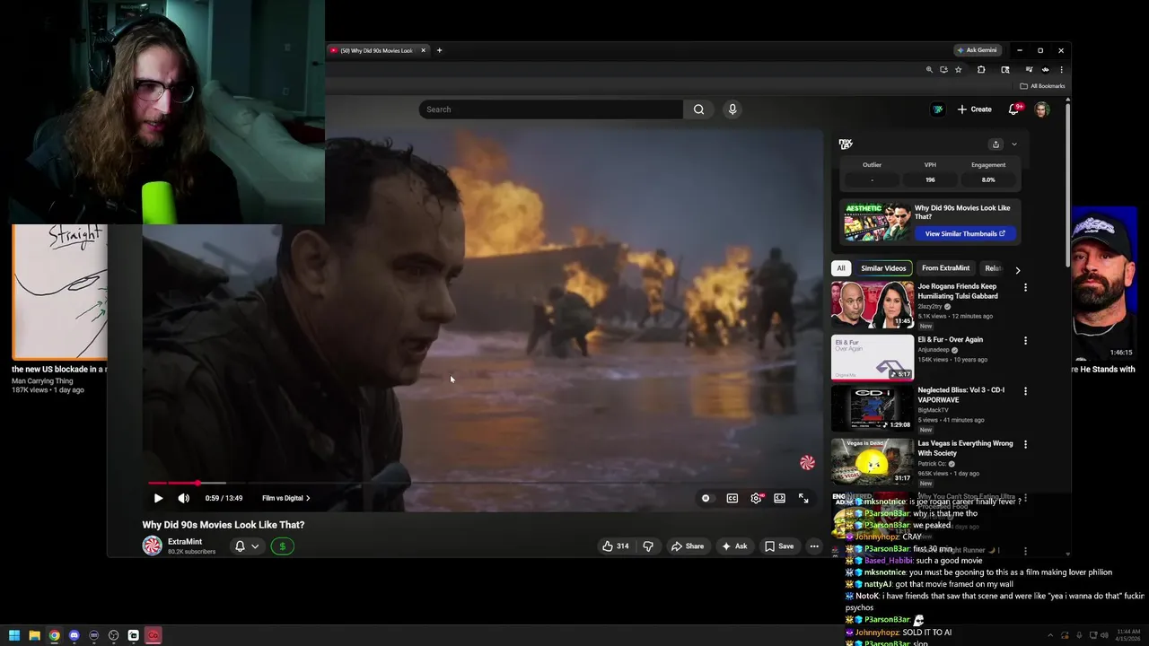This screenshot has height=646, width=1149.
Task: Start voice search with the microphone icon
Action: (732, 109)
